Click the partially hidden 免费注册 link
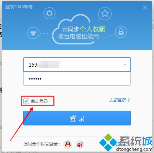The height and width of the screenshot is (153, 154). [x=123, y=144]
